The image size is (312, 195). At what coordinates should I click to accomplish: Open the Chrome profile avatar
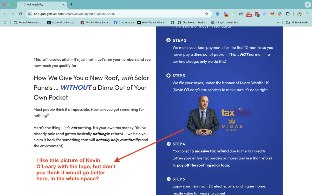point(300,14)
